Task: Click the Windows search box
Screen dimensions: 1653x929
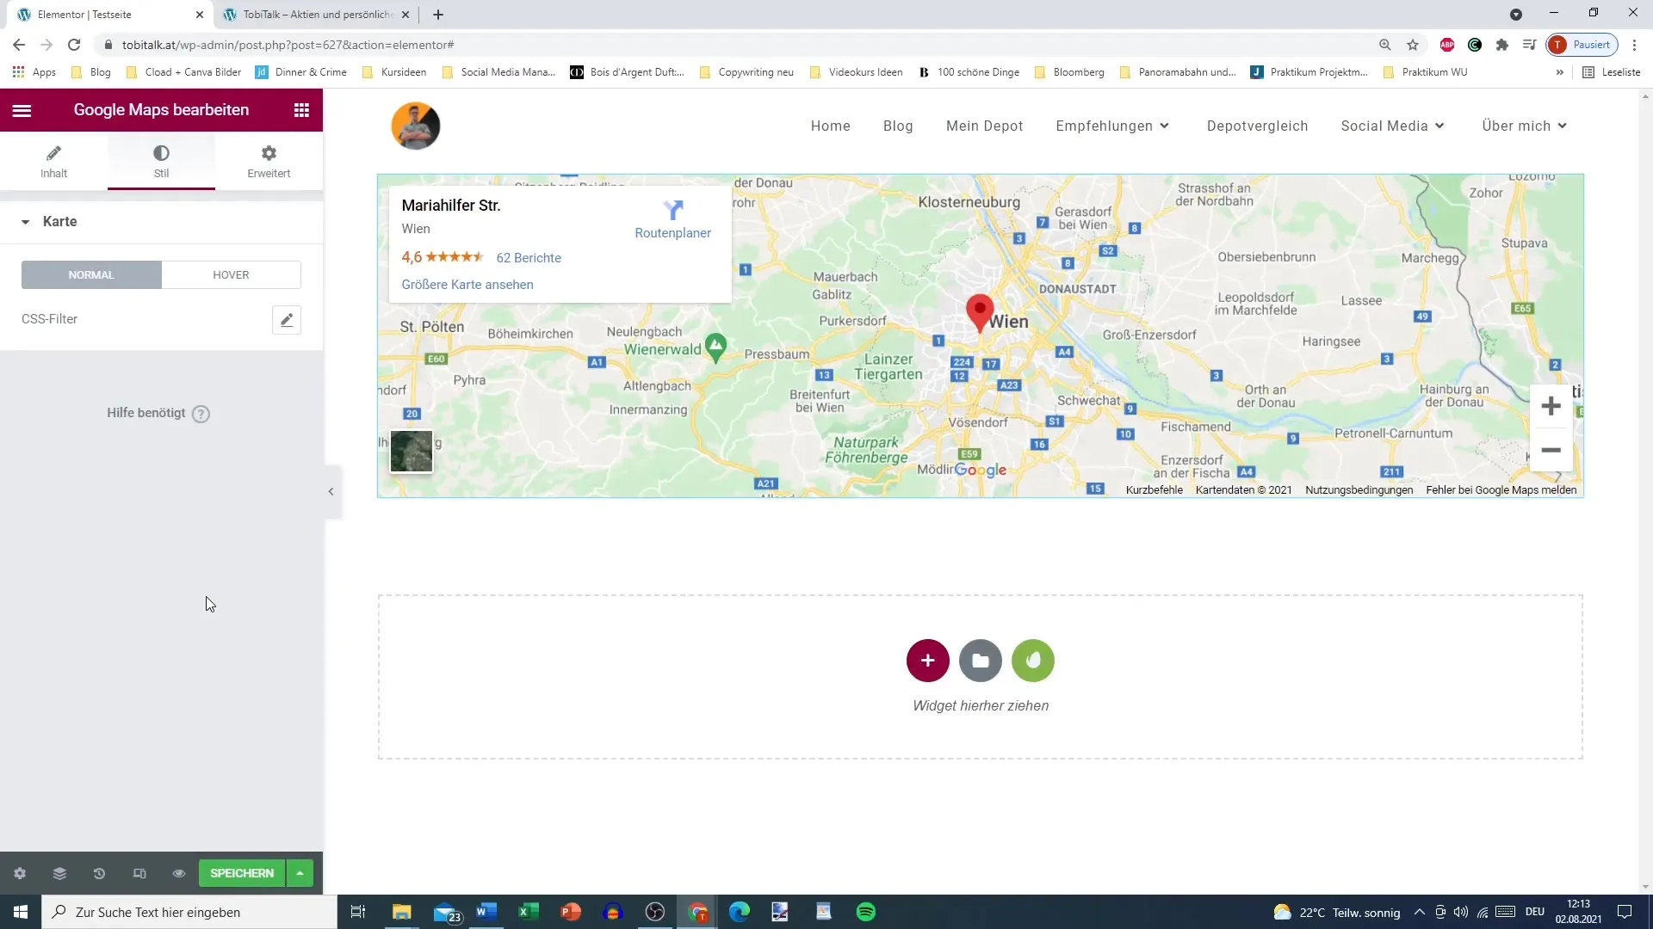Action: pos(189,912)
